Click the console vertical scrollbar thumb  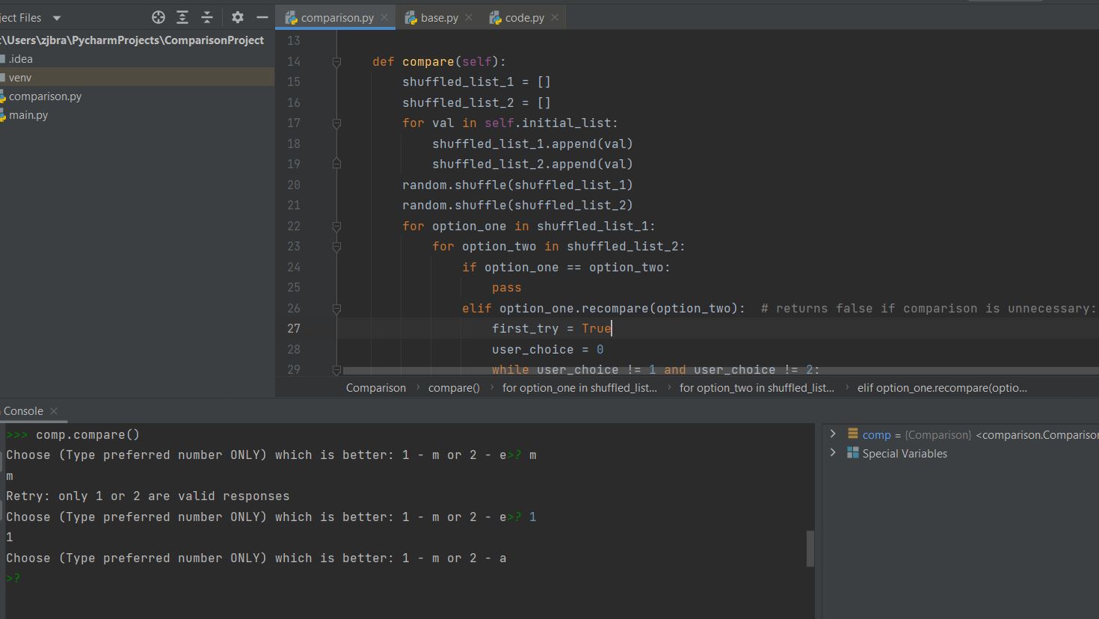tap(810, 548)
